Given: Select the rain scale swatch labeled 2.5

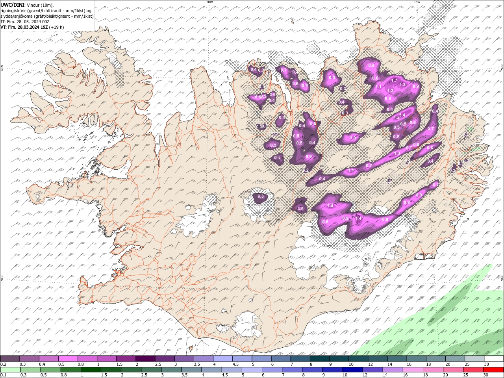Looking at the screenshot, I should [x=151, y=370].
